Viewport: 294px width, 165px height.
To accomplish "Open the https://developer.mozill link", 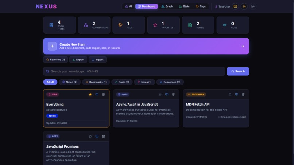I will (232, 117).
